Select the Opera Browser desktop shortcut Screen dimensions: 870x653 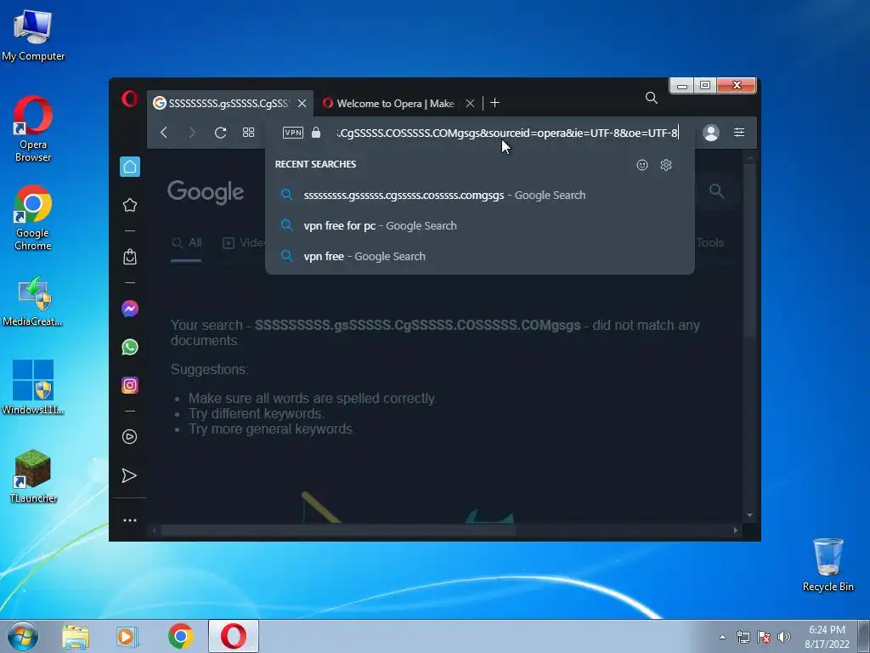(x=33, y=129)
